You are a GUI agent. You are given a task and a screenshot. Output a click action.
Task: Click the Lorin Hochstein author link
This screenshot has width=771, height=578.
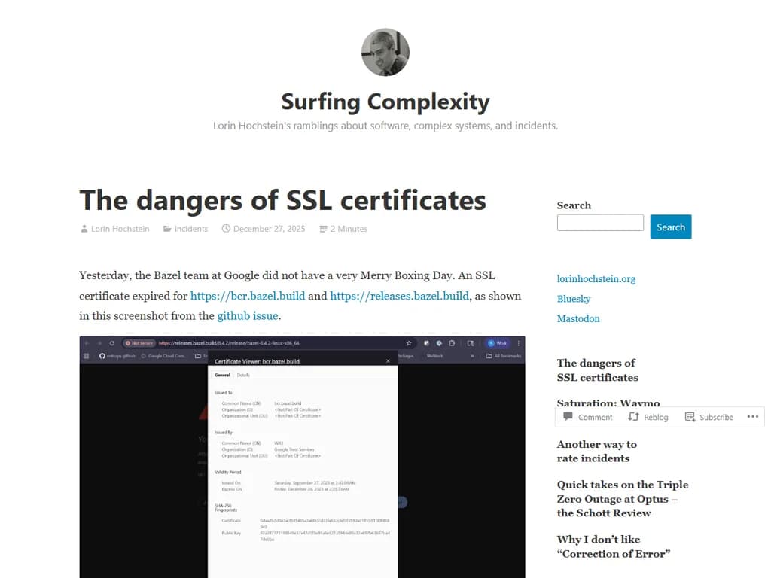pos(120,229)
